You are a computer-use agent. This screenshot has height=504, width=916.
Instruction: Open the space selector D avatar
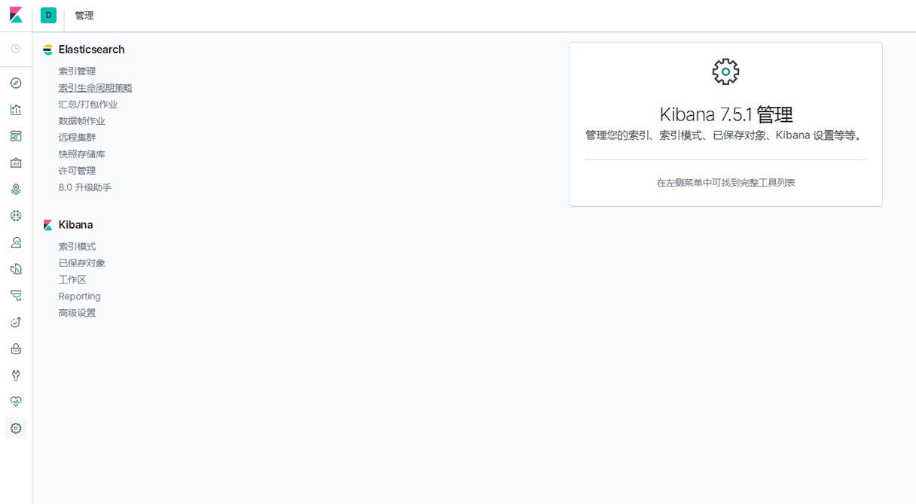point(48,15)
